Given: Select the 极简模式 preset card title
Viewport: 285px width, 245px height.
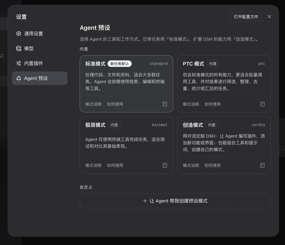Looking at the screenshot, I should tap(95, 125).
